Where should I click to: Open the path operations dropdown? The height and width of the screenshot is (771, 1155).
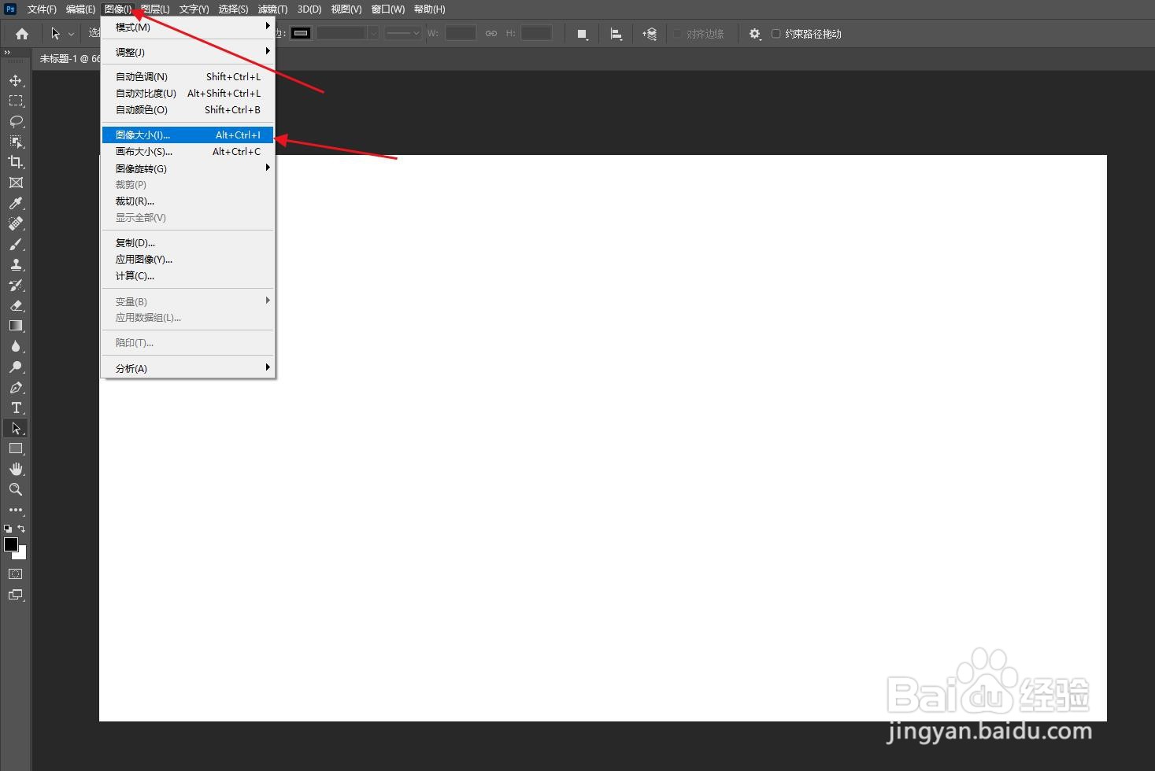point(583,34)
